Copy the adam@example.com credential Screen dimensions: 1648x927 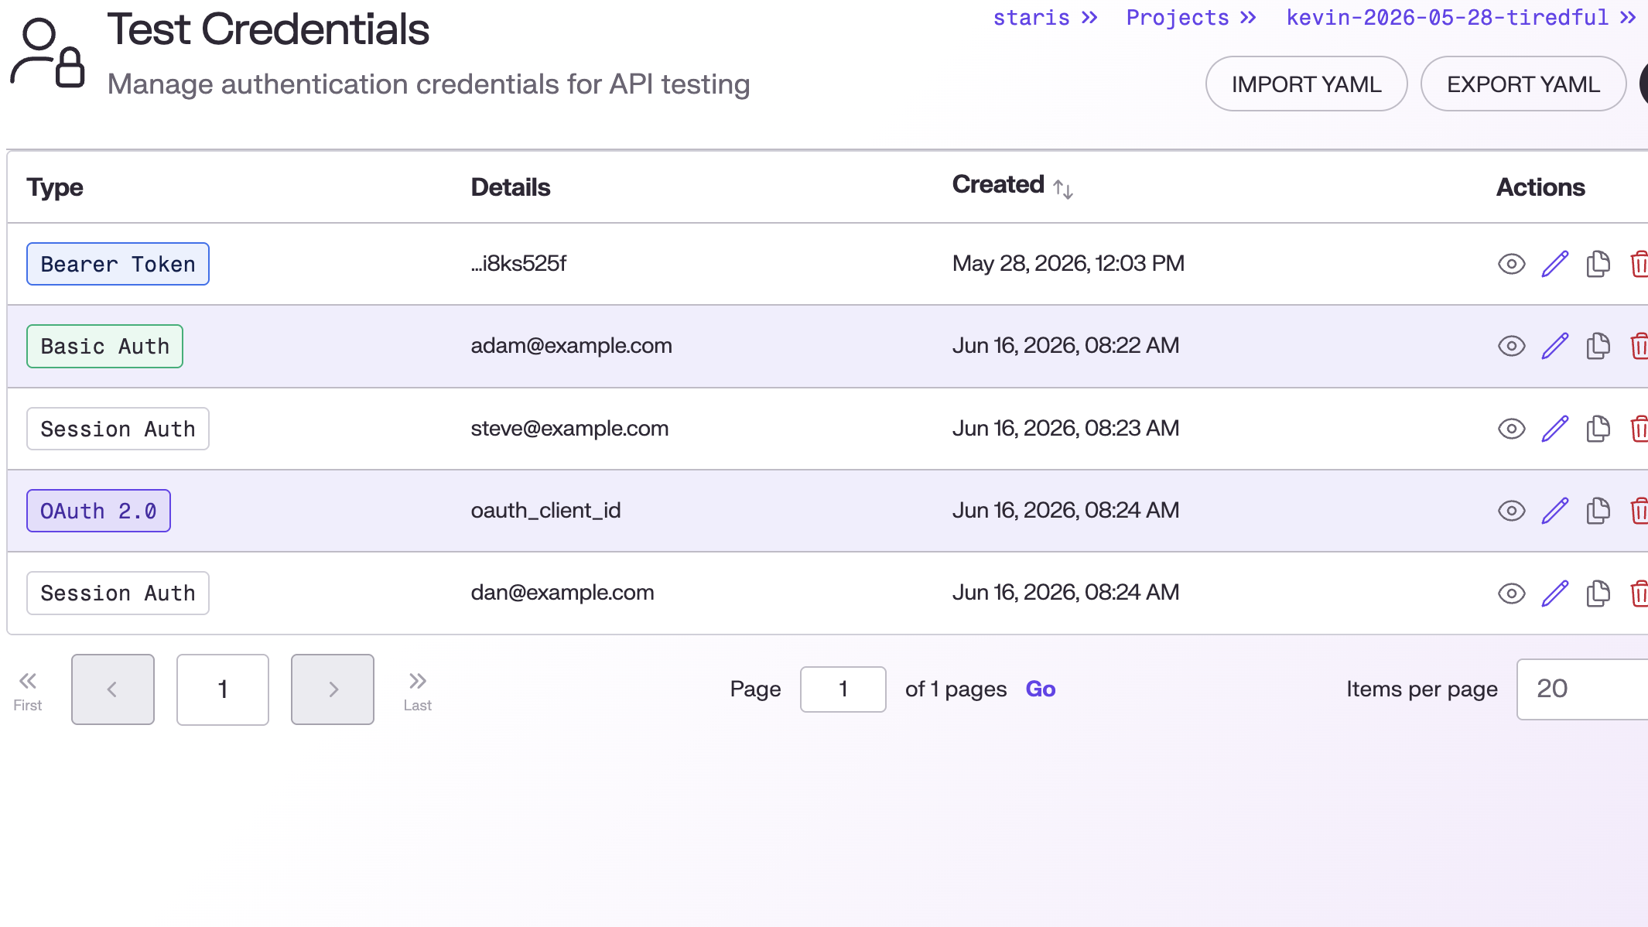(1598, 346)
